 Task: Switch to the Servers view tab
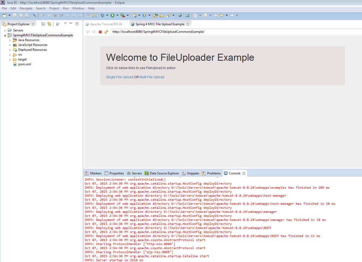[134, 173]
